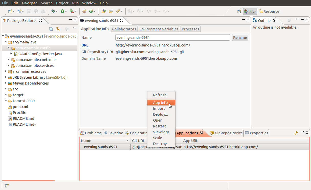Viewport: 311px width, 190px height.
Task: Click the URL hyperlink label
Action: point(85,45)
